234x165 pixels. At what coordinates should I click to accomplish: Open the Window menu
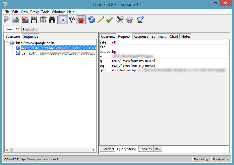click(58, 12)
